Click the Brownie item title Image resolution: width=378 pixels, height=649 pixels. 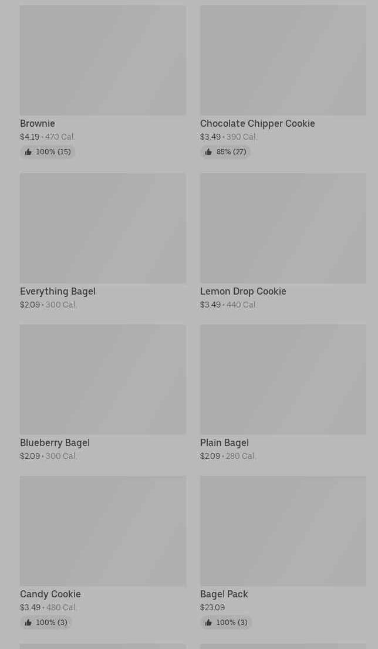click(x=38, y=124)
